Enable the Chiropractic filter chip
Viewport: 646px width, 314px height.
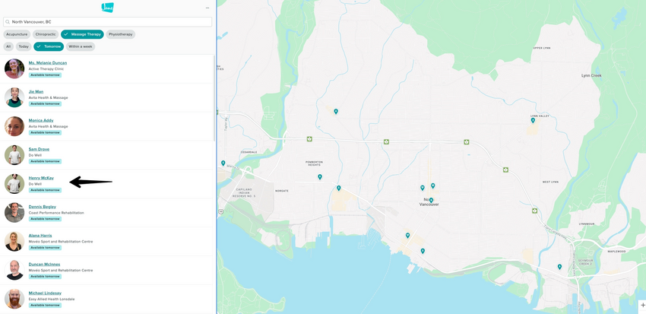[x=46, y=34]
